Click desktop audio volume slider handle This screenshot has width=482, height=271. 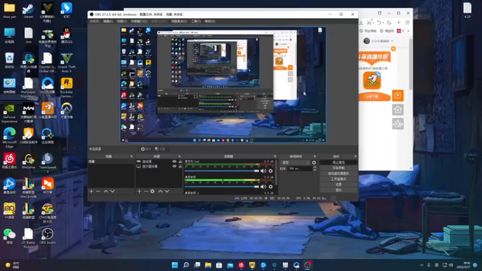tap(257, 187)
